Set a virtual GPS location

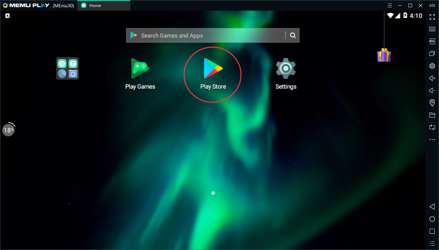[432, 103]
